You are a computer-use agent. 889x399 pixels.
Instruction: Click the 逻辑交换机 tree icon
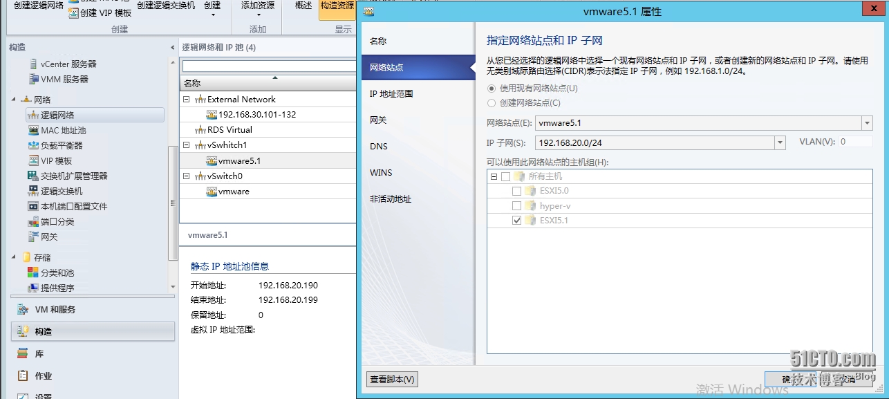tap(33, 191)
